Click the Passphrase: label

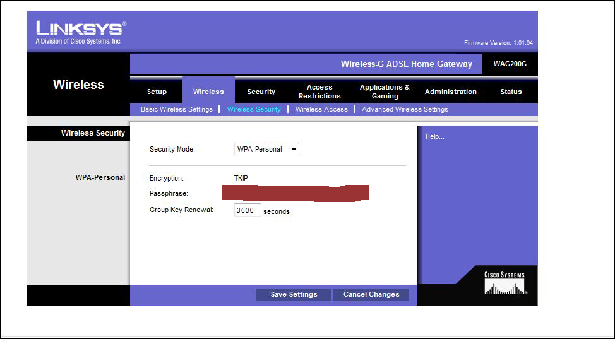point(169,193)
